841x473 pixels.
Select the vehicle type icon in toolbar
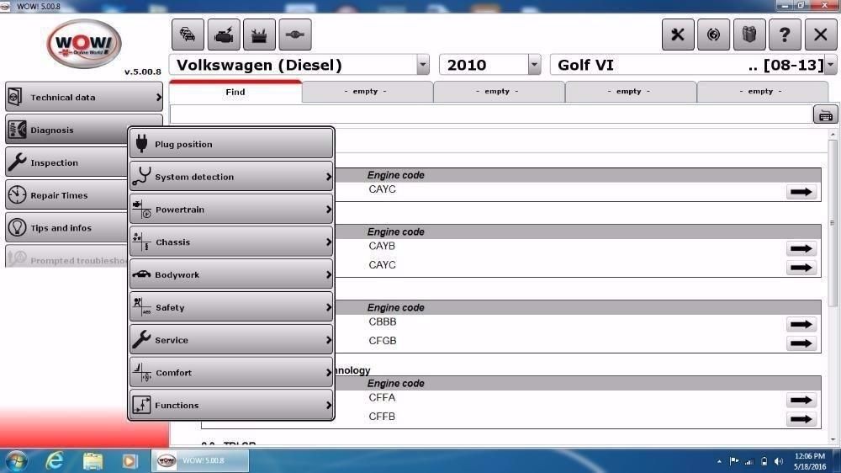pyautogui.click(x=188, y=35)
